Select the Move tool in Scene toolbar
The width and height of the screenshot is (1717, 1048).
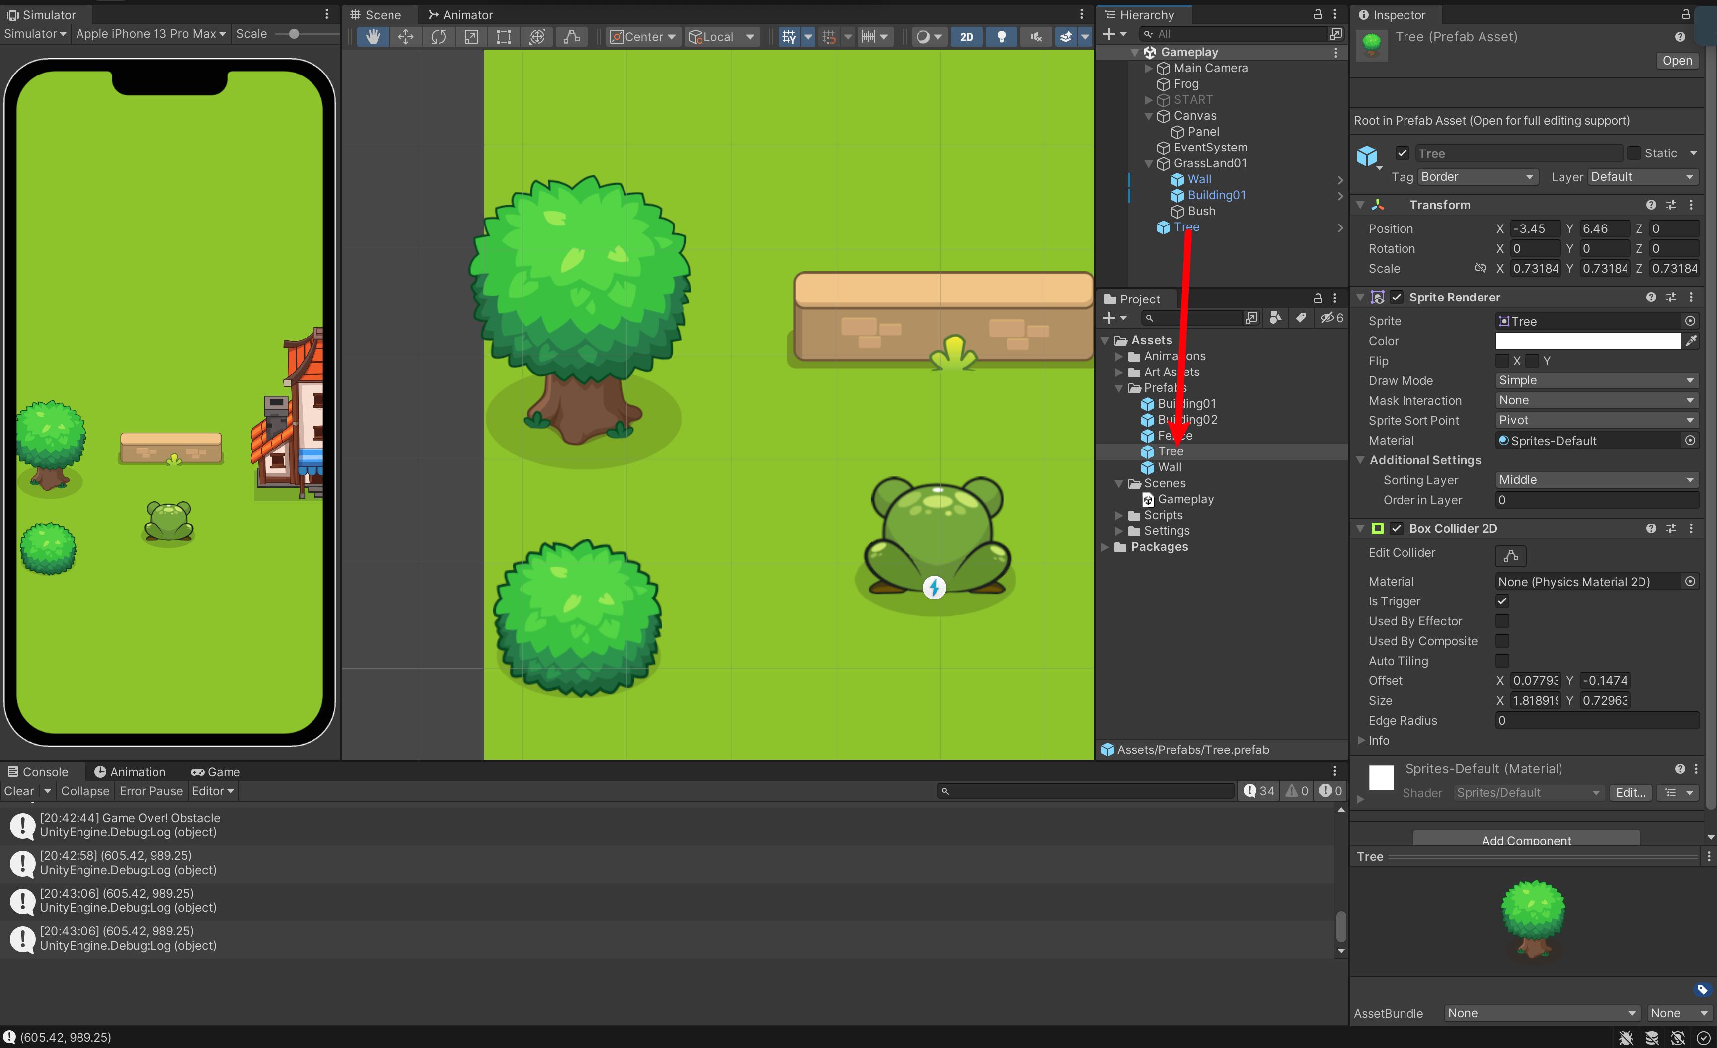405,36
